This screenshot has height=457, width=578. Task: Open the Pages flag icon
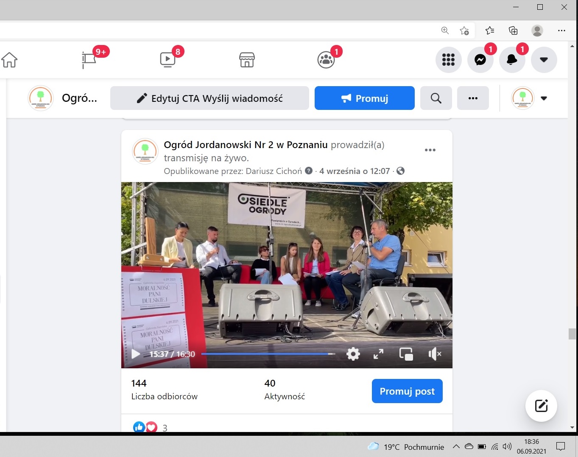click(89, 60)
